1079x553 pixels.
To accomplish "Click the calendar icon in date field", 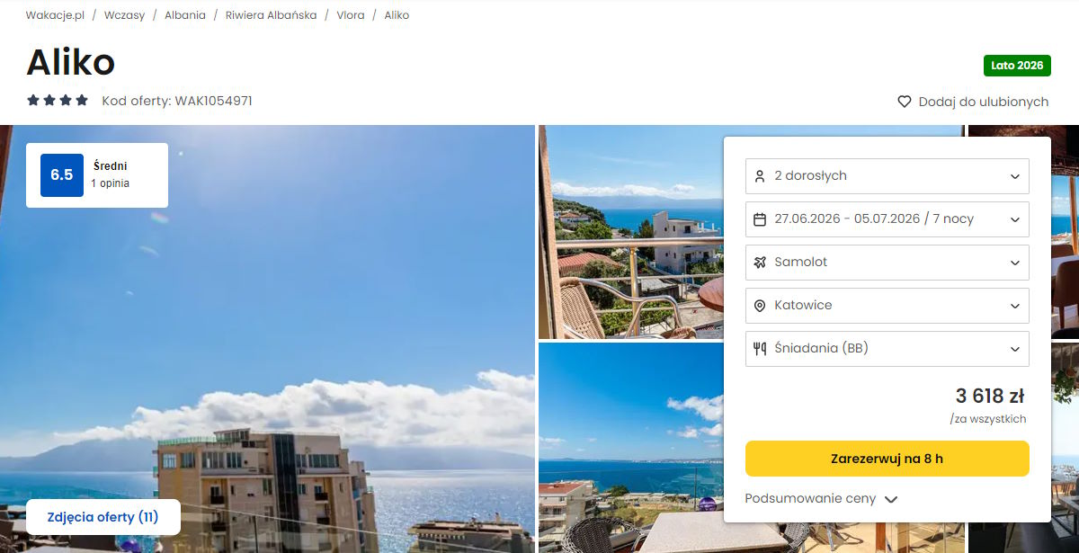I will pyautogui.click(x=760, y=219).
